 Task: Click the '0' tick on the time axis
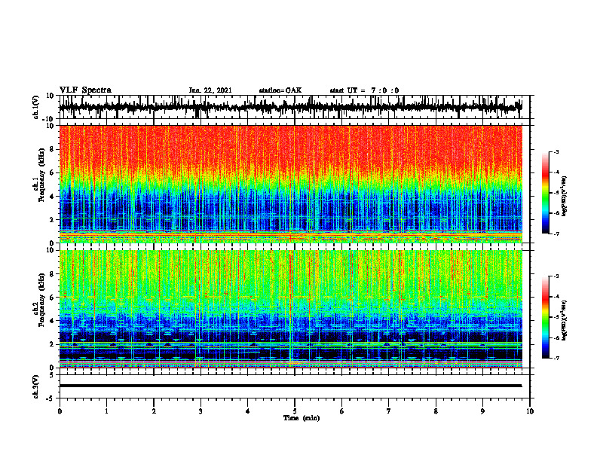pos(60,411)
